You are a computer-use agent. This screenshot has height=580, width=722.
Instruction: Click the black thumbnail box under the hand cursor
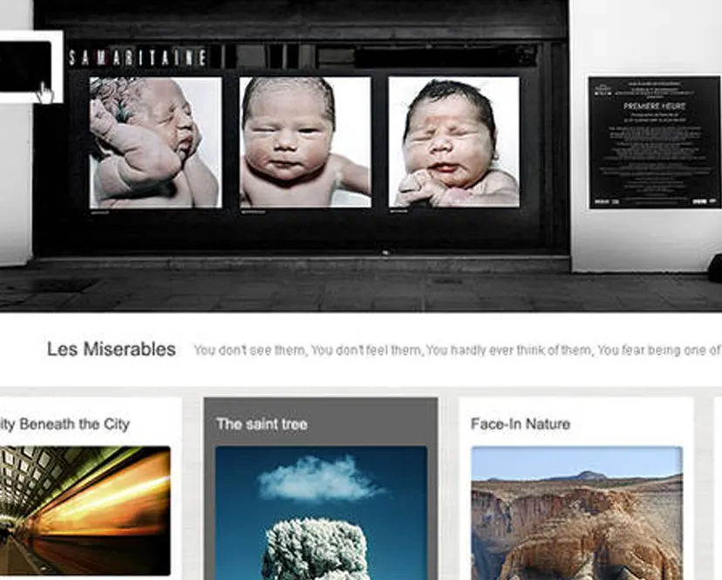pos(24,66)
